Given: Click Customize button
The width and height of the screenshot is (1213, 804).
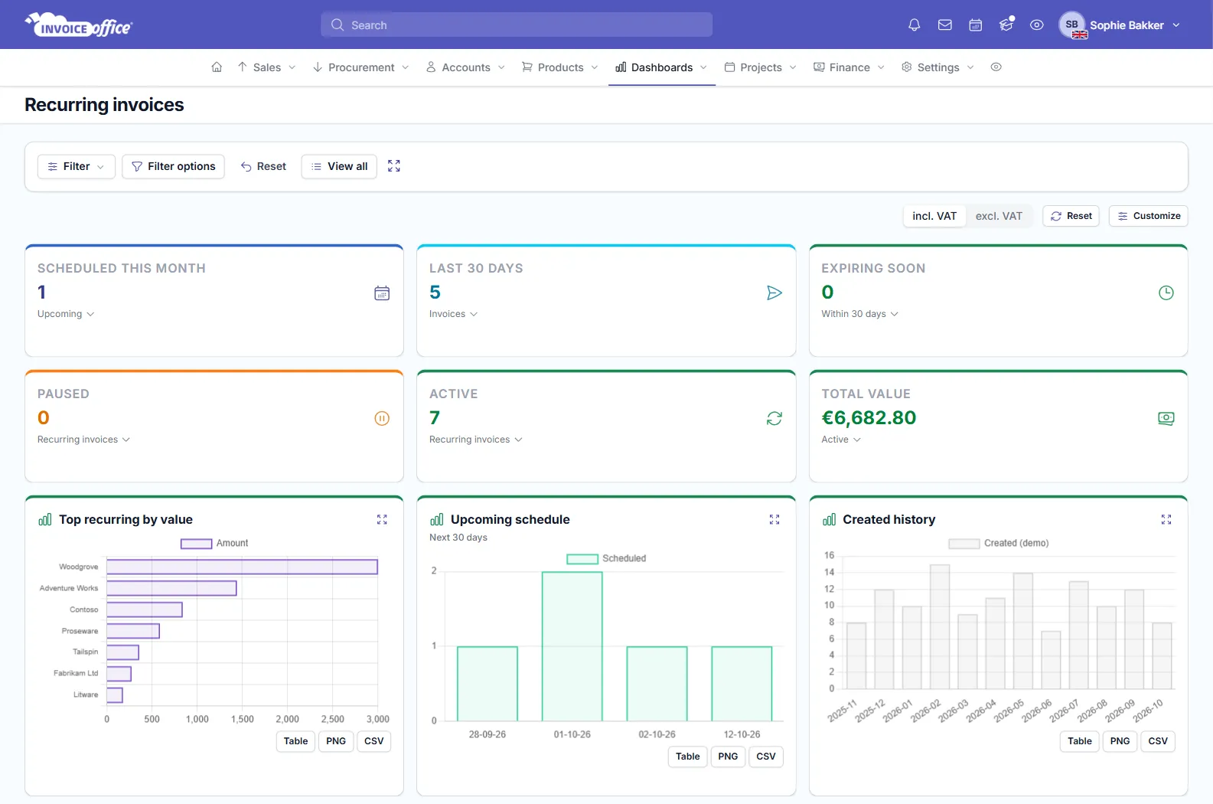Looking at the screenshot, I should [x=1148, y=216].
